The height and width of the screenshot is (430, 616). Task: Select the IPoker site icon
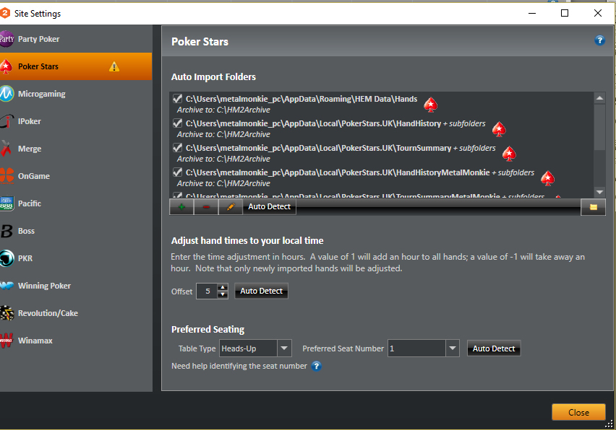(x=7, y=121)
